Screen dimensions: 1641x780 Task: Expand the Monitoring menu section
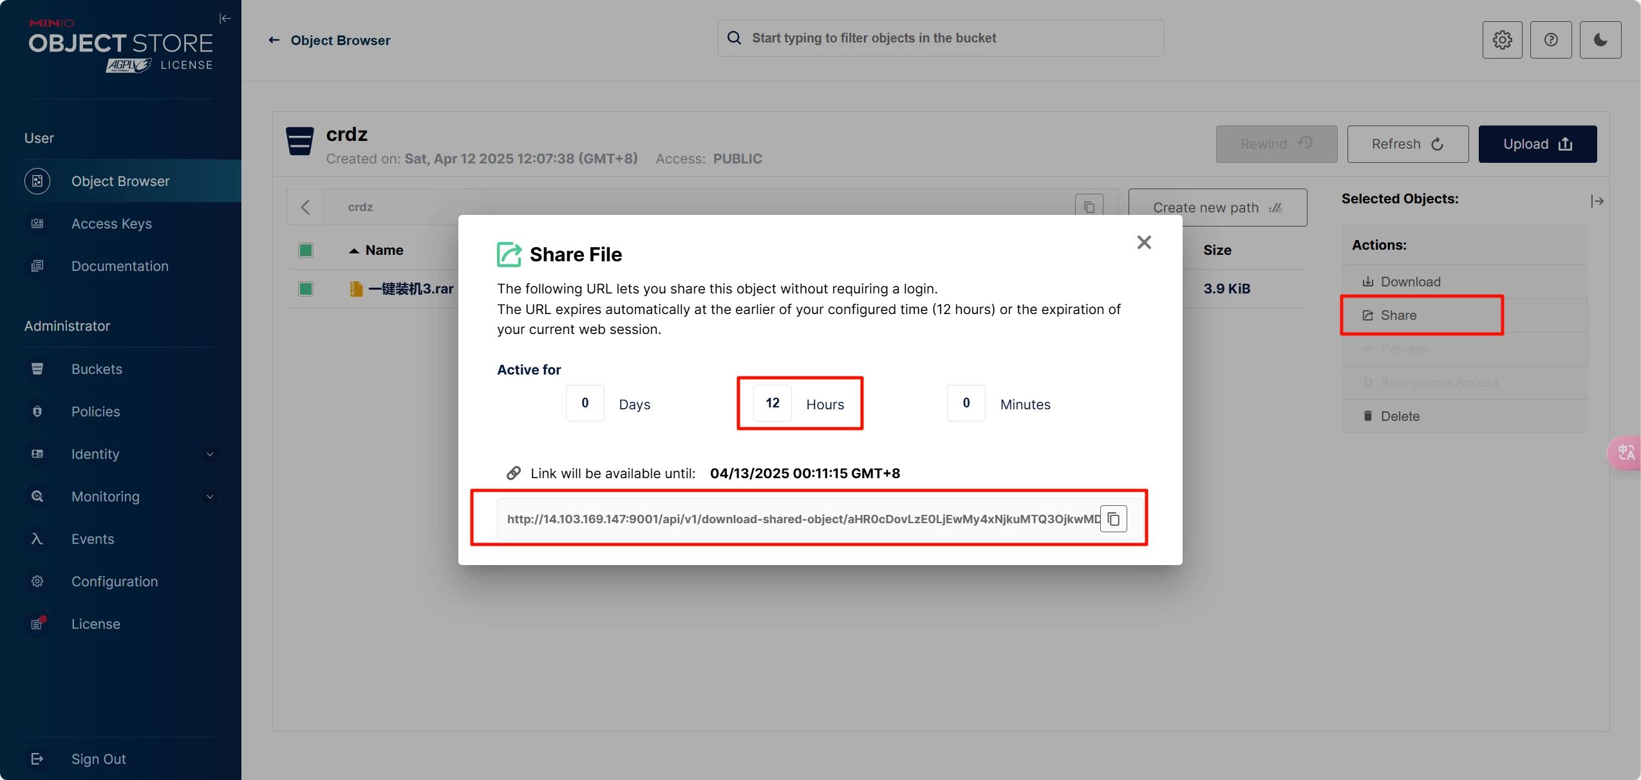209,497
